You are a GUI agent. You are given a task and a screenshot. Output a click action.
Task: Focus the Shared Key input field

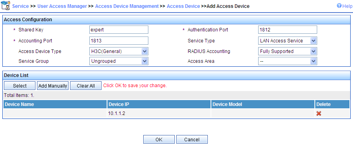(119, 30)
